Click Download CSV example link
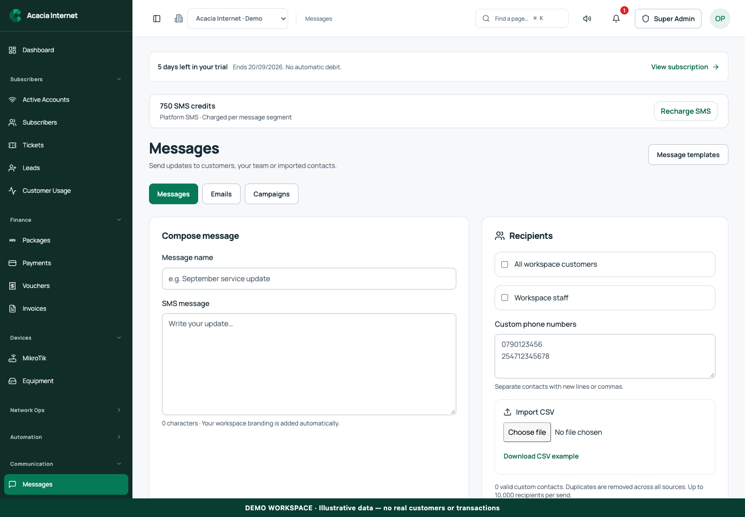This screenshot has height=517, width=745. [x=541, y=456]
